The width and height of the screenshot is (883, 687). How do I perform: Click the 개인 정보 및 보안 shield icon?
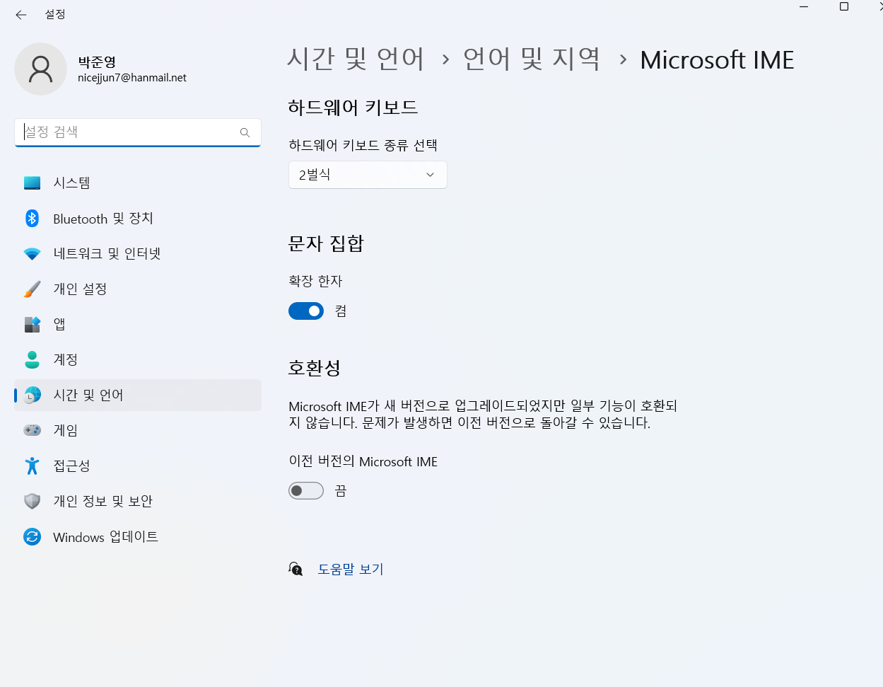(x=32, y=501)
